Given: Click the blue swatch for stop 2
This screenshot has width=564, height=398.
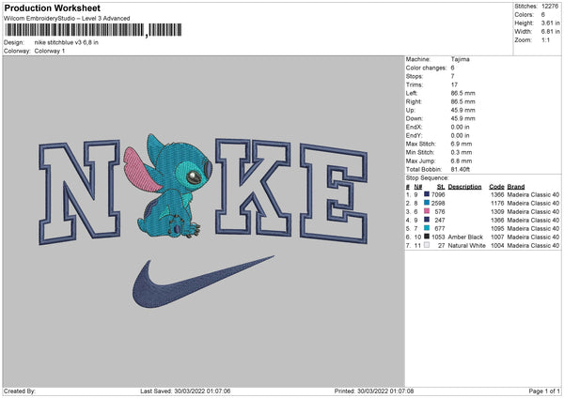Looking at the screenshot, I should coord(427,203).
